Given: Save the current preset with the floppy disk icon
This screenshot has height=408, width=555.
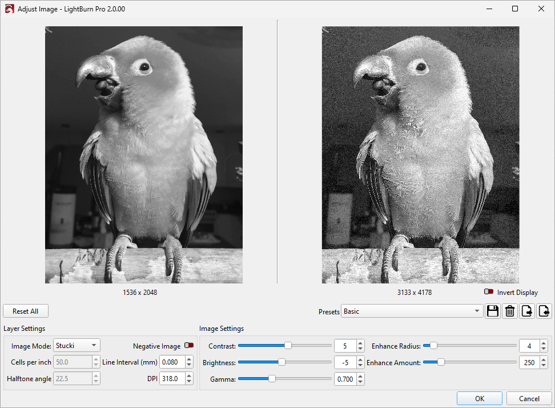Looking at the screenshot, I should tap(492, 311).
